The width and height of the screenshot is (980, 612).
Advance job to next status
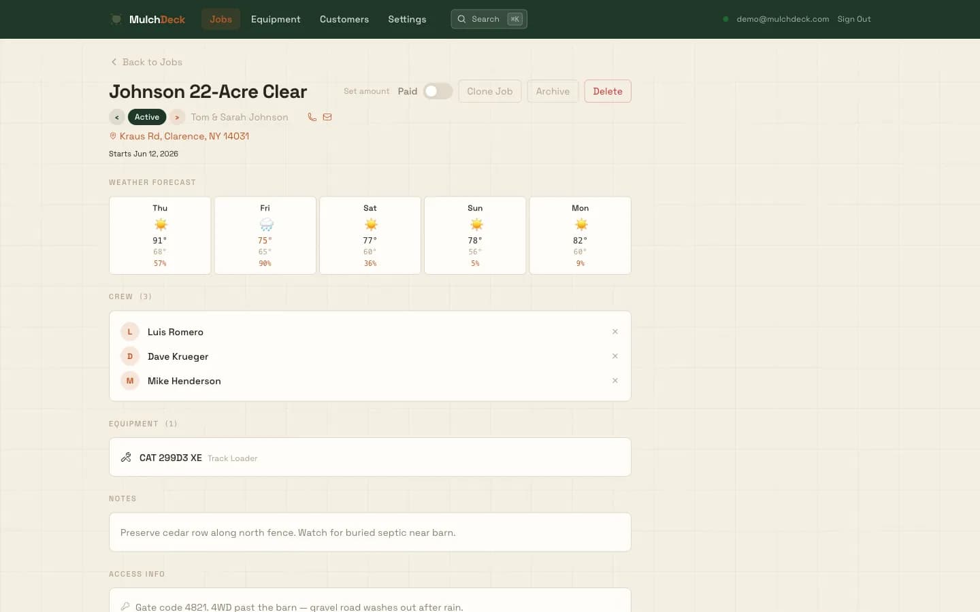pos(177,117)
